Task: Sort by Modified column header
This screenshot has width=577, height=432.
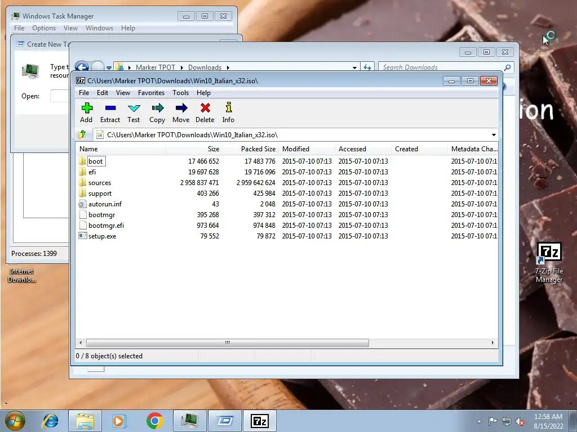Action: (x=307, y=148)
